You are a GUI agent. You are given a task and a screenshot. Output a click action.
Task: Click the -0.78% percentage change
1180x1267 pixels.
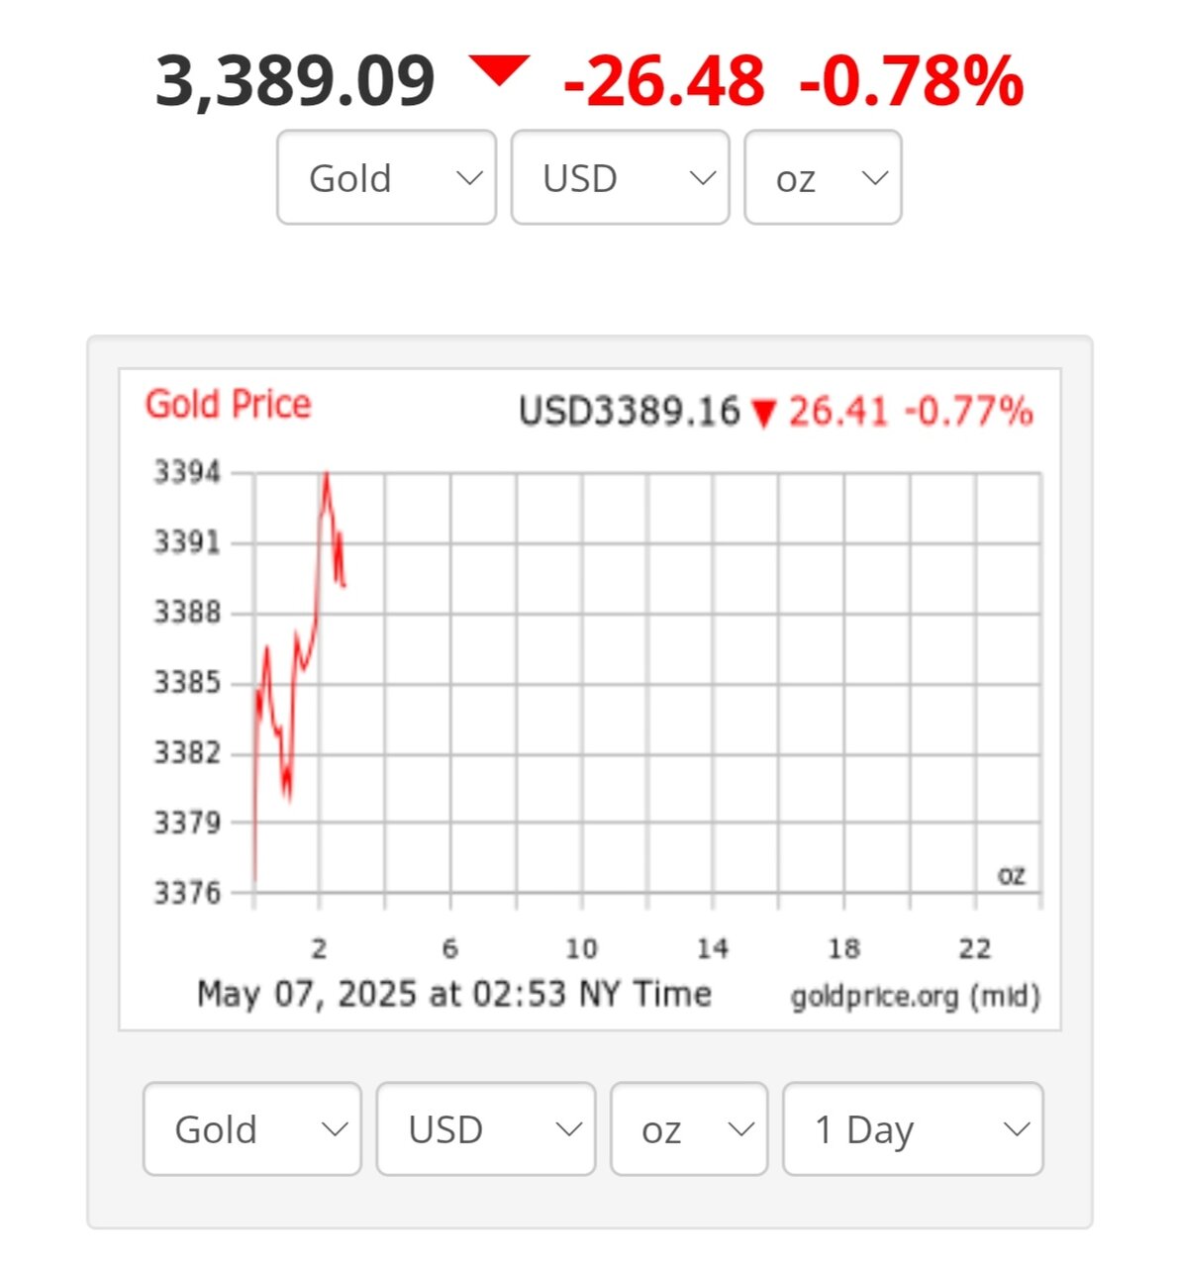[x=911, y=81]
